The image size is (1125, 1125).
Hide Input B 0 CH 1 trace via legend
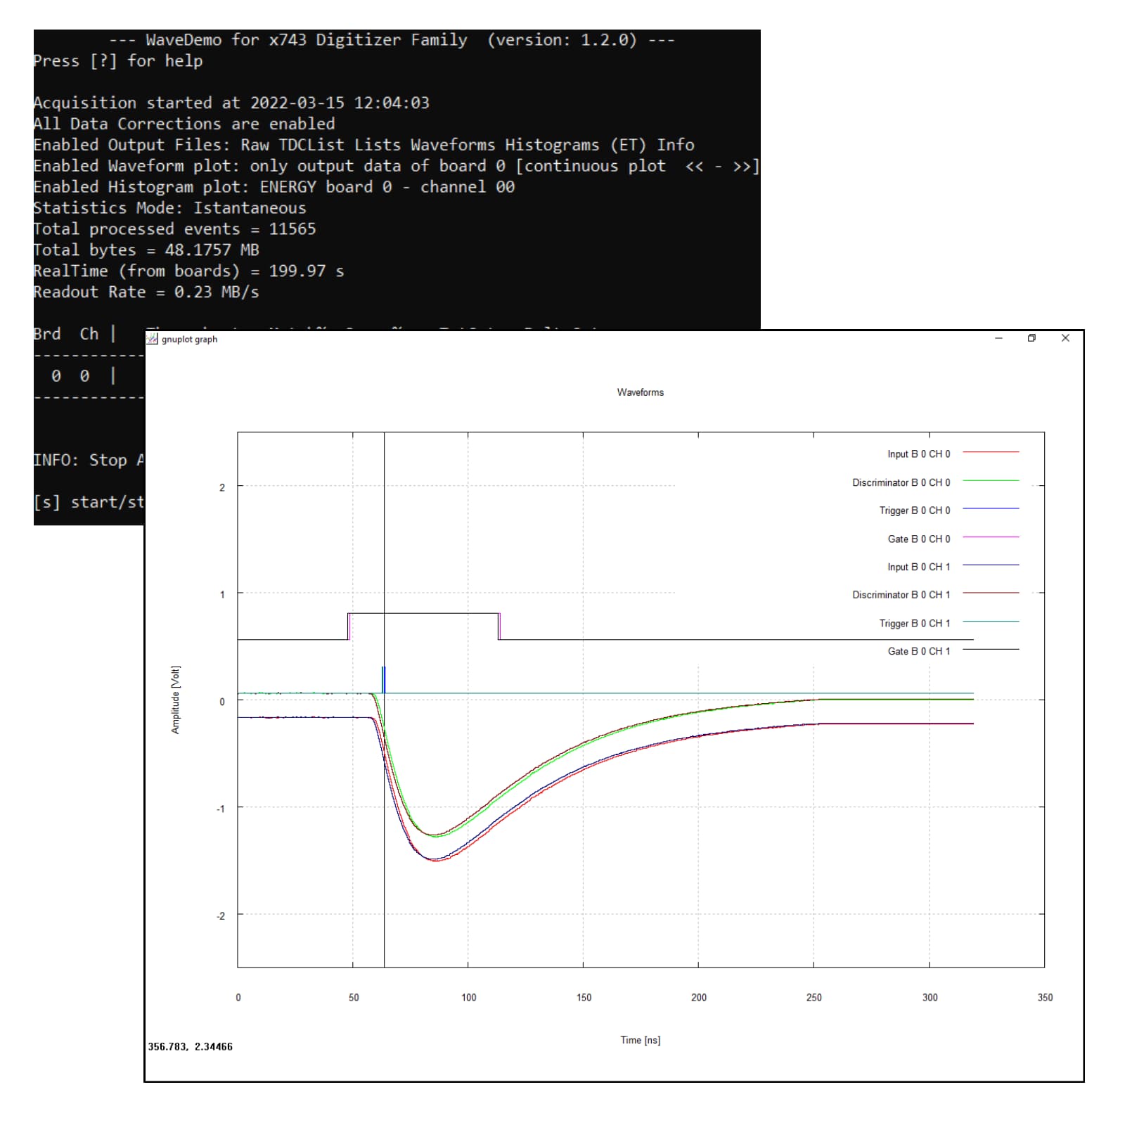tap(918, 567)
